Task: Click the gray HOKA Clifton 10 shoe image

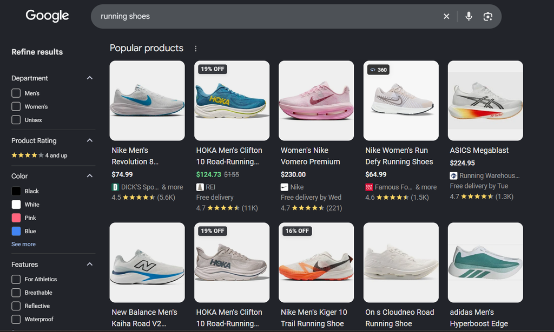Action: click(232, 262)
